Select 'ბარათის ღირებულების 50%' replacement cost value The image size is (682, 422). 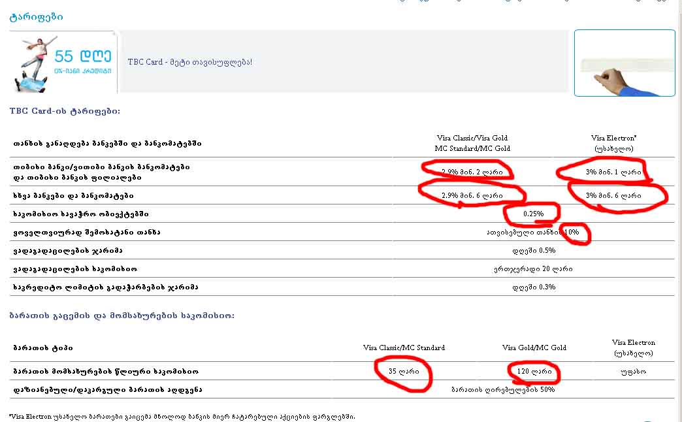tap(503, 389)
